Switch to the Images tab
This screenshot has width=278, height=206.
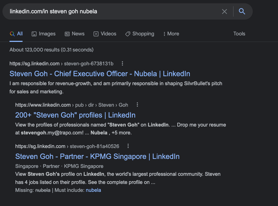point(43,34)
